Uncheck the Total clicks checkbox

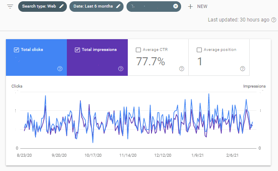(17, 50)
